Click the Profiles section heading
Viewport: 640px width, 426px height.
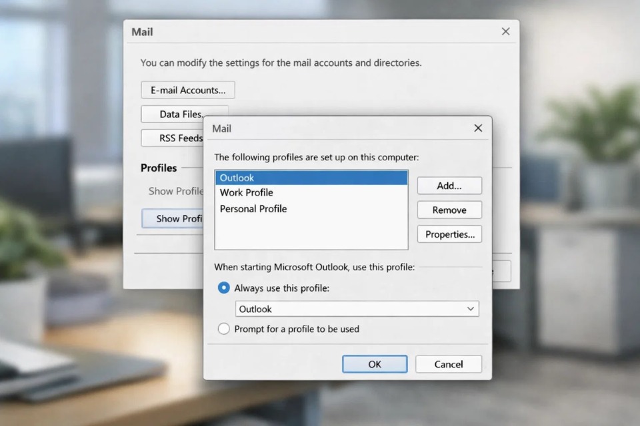pyautogui.click(x=158, y=168)
